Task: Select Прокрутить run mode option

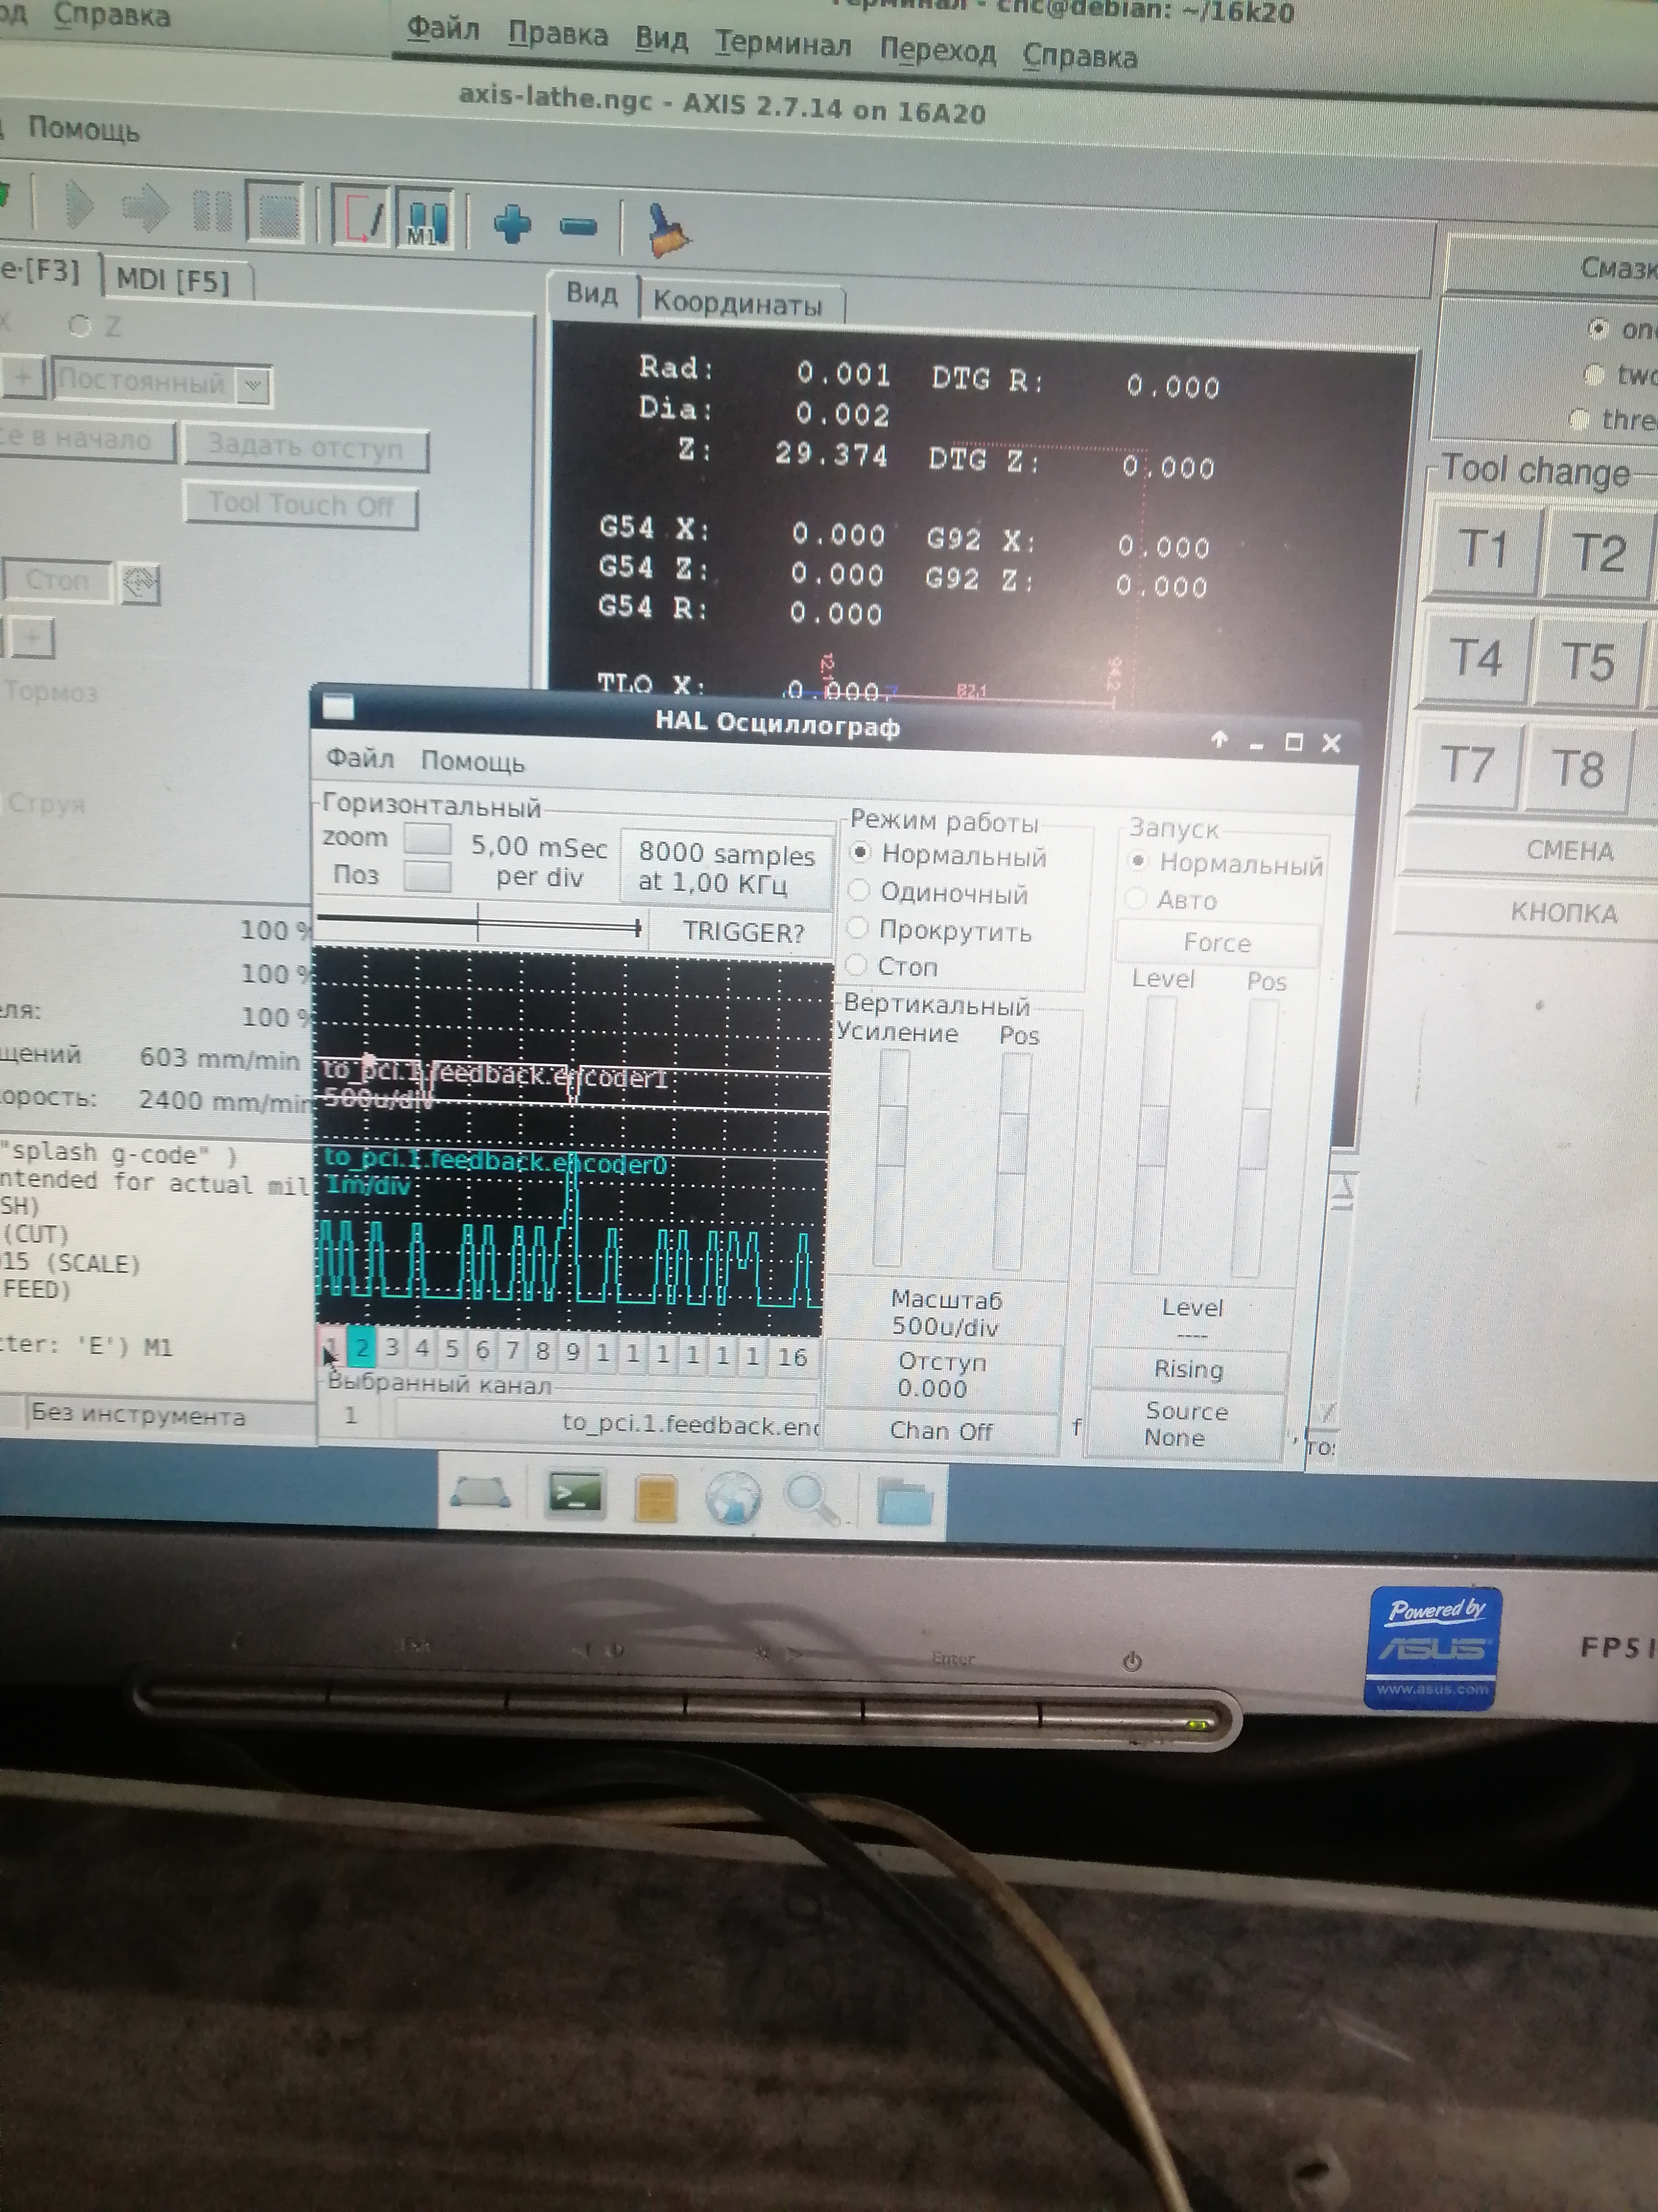Action: click(x=857, y=928)
